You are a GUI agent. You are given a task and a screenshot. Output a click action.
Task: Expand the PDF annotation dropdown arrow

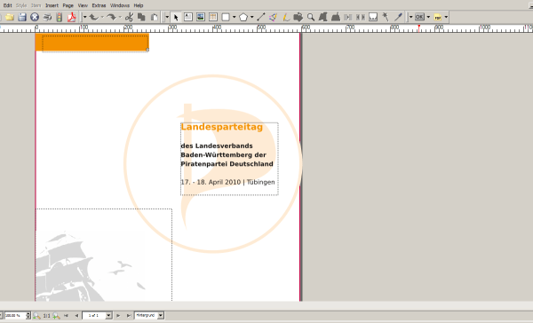point(446,17)
